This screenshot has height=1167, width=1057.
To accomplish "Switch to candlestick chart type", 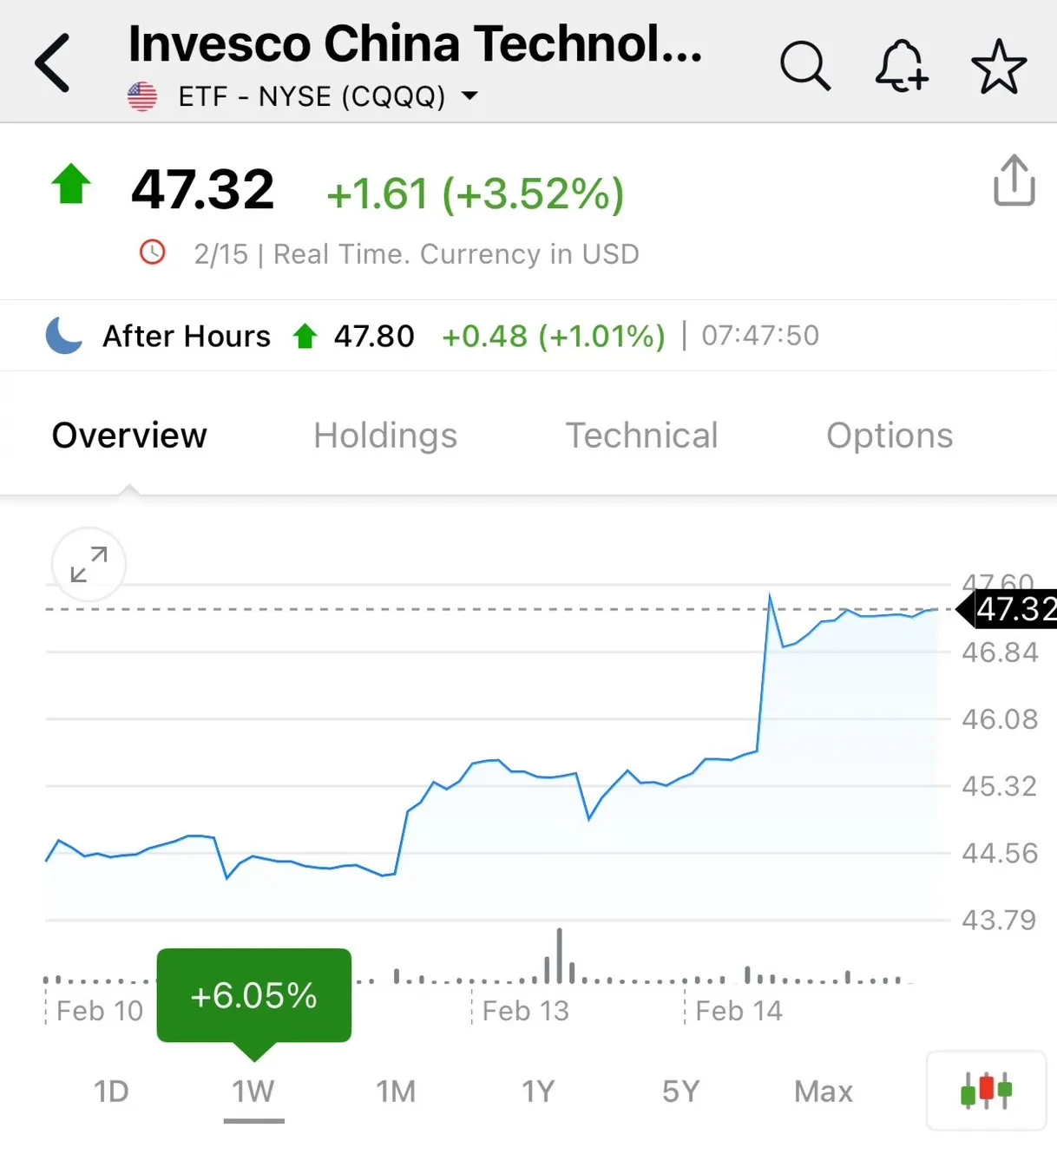I will [986, 1091].
